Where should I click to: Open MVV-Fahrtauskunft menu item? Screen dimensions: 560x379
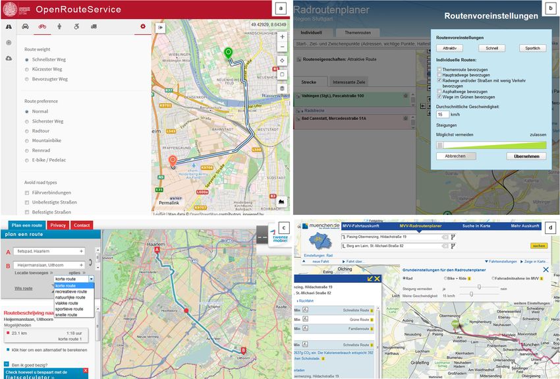point(361,226)
